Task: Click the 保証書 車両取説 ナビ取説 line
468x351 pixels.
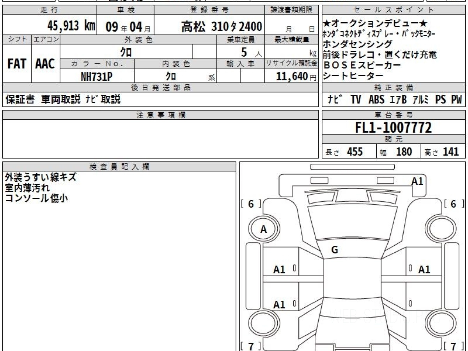Action: 63,100
